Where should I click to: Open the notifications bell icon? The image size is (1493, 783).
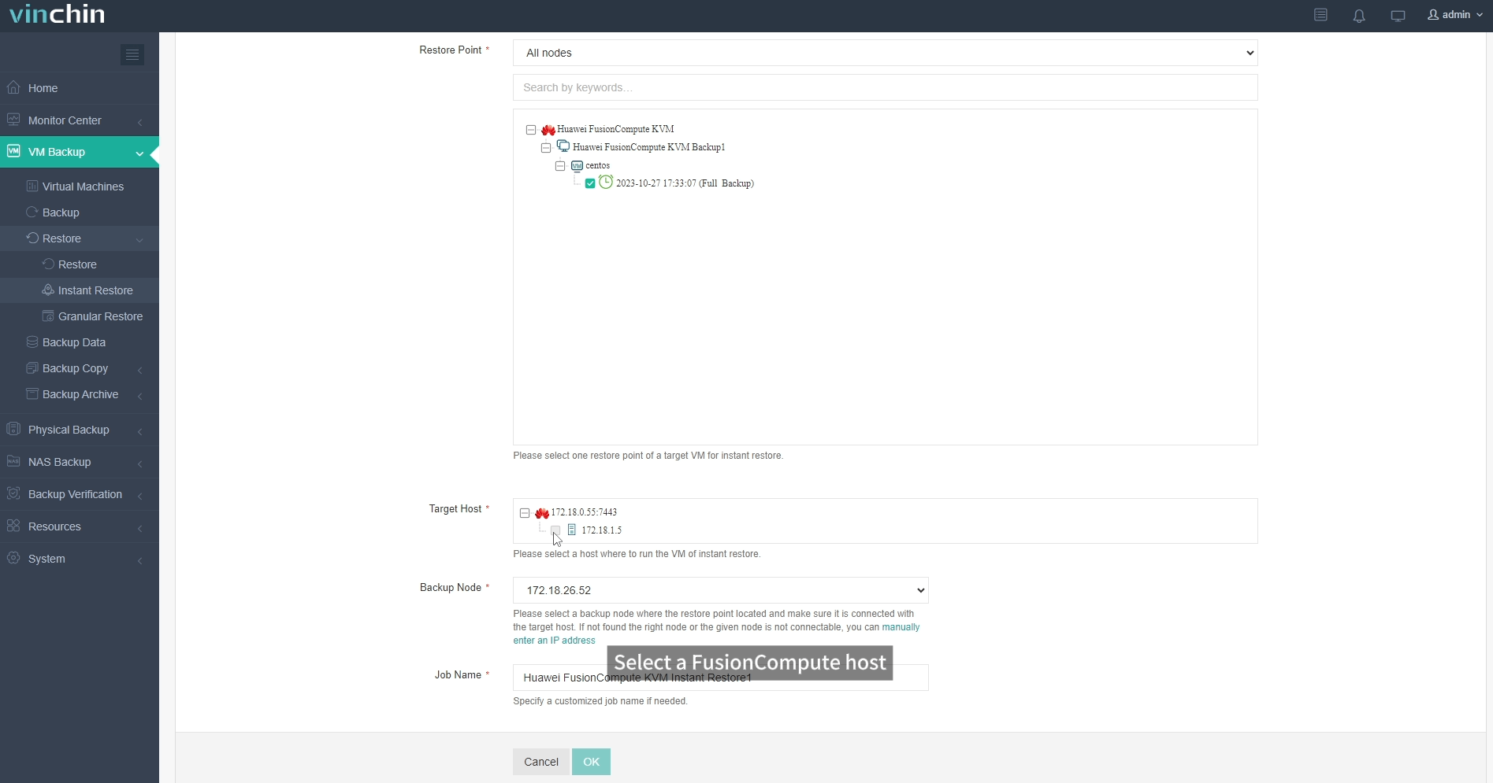point(1359,16)
